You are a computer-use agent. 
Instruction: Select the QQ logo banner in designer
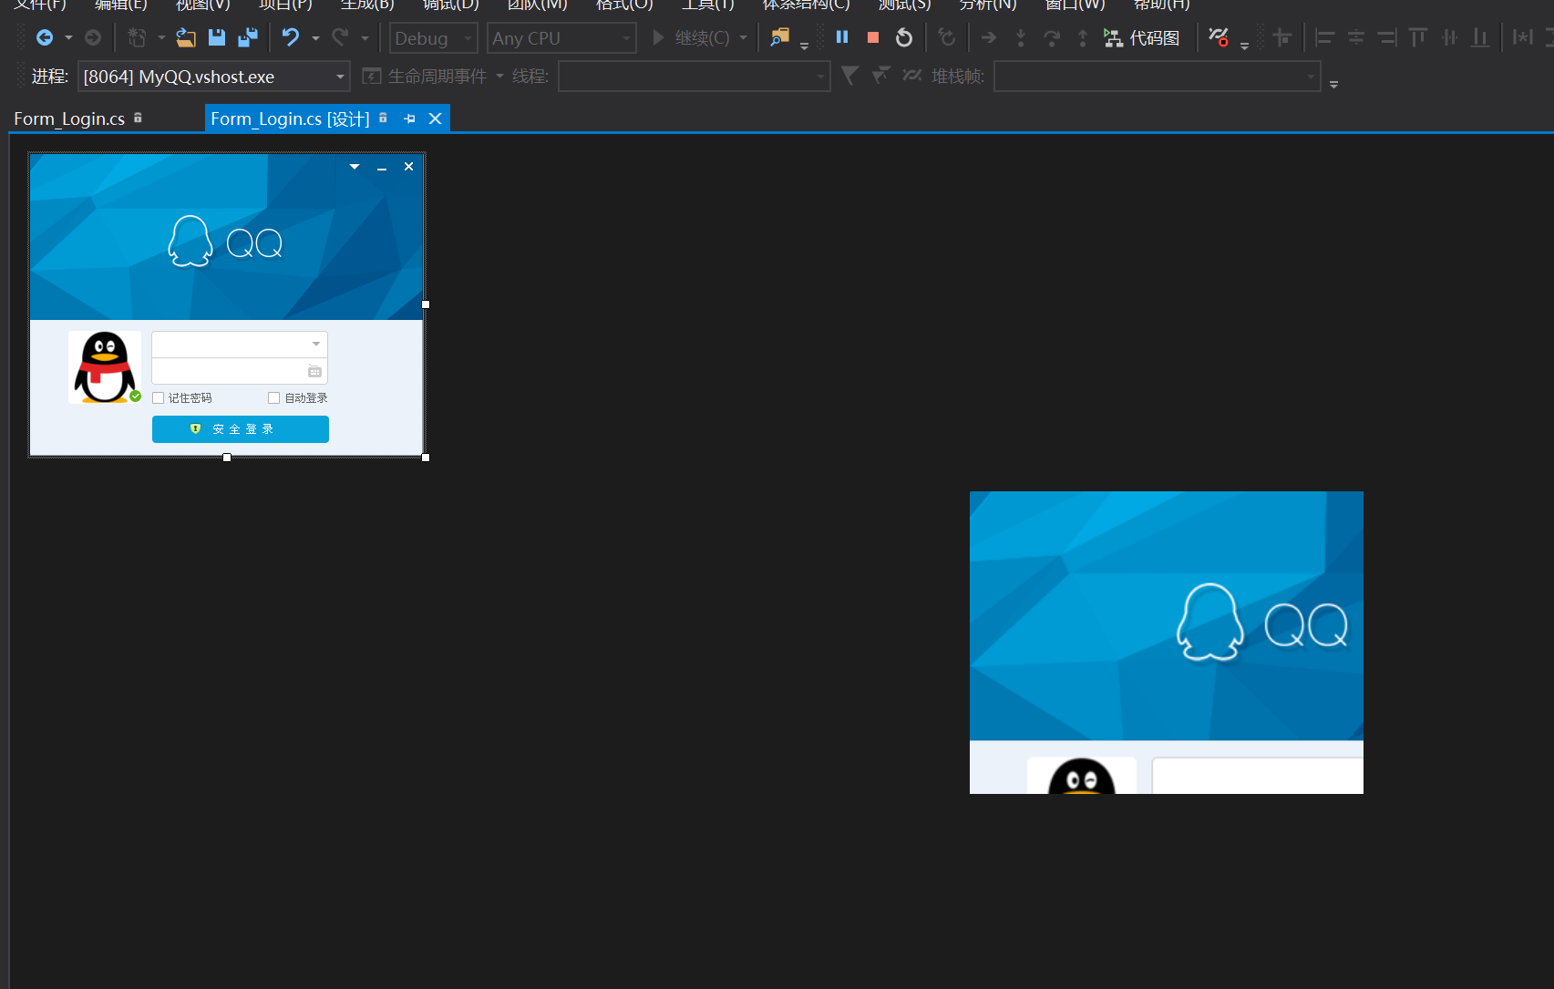pyautogui.click(x=226, y=237)
